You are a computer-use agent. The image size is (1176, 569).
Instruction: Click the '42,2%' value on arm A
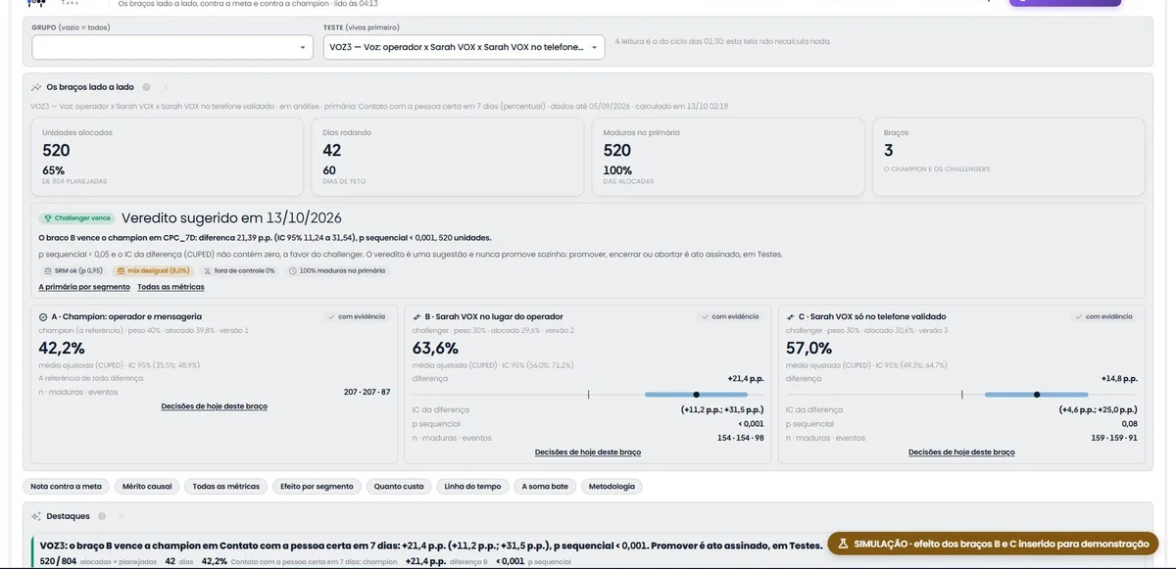(62, 348)
